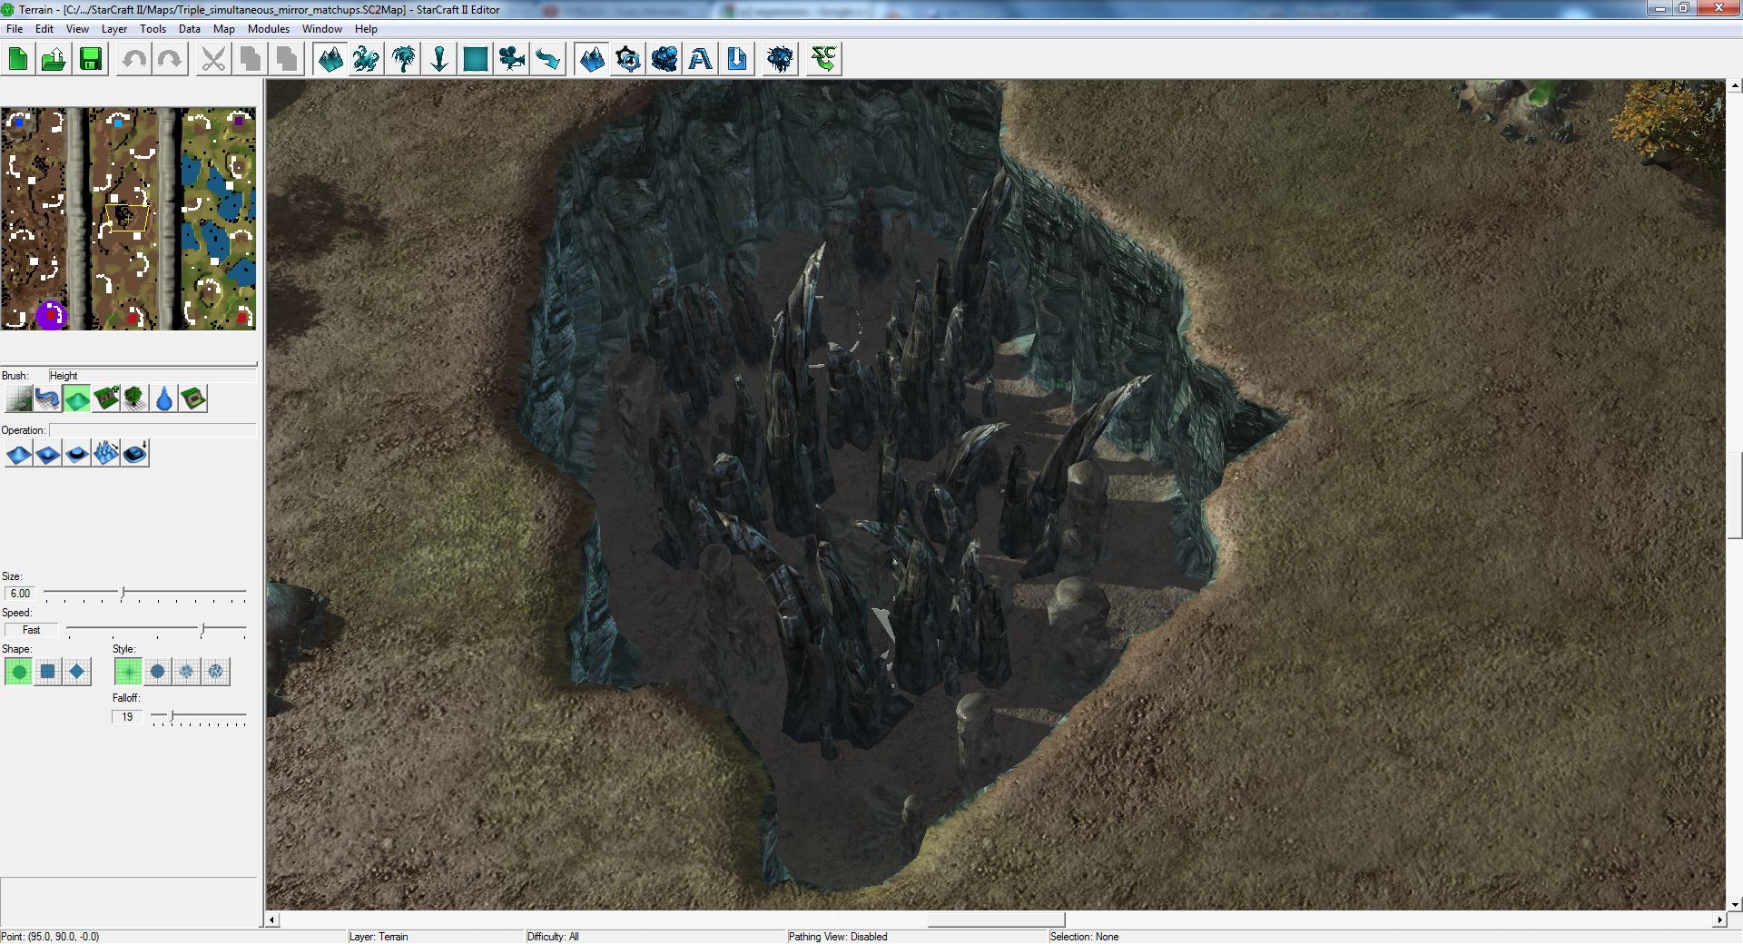The image size is (1743, 944).
Task: Choose the Smooth height operation
Action: (135, 453)
